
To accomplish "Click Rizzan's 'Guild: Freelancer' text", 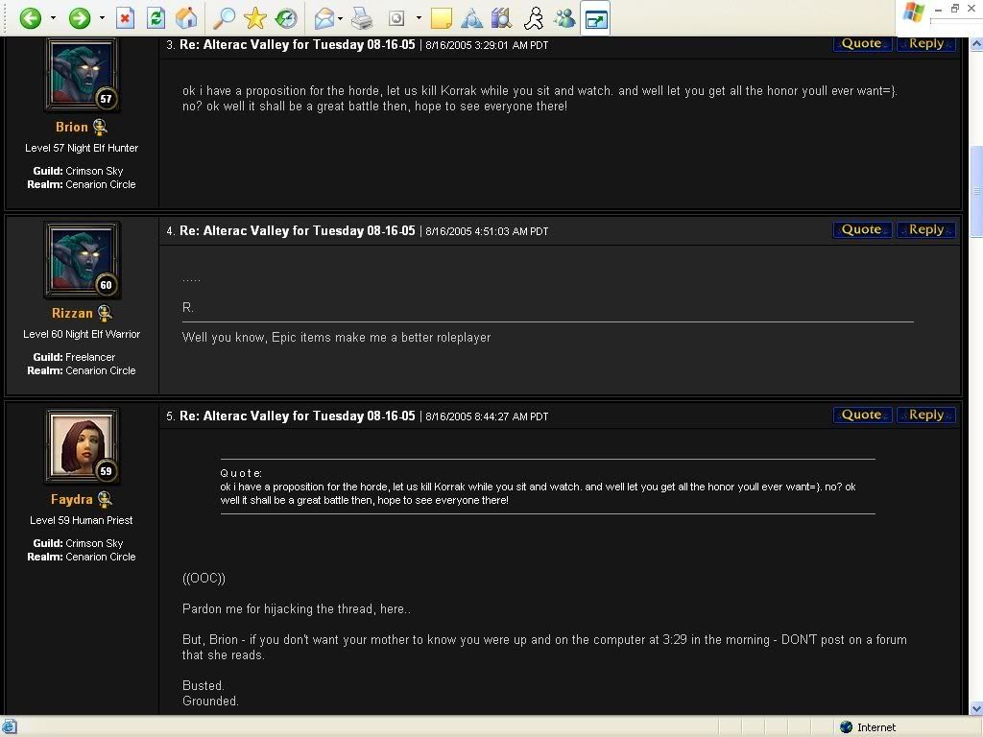I will click(74, 357).
